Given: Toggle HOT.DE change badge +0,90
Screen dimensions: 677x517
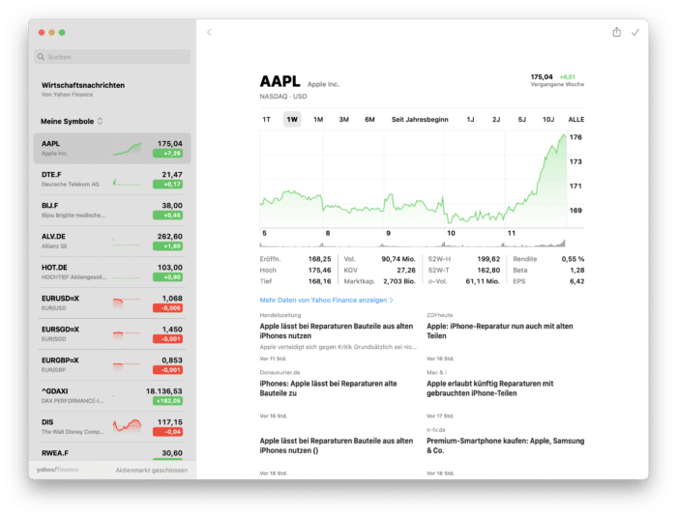Looking at the screenshot, I should [167, 277].
